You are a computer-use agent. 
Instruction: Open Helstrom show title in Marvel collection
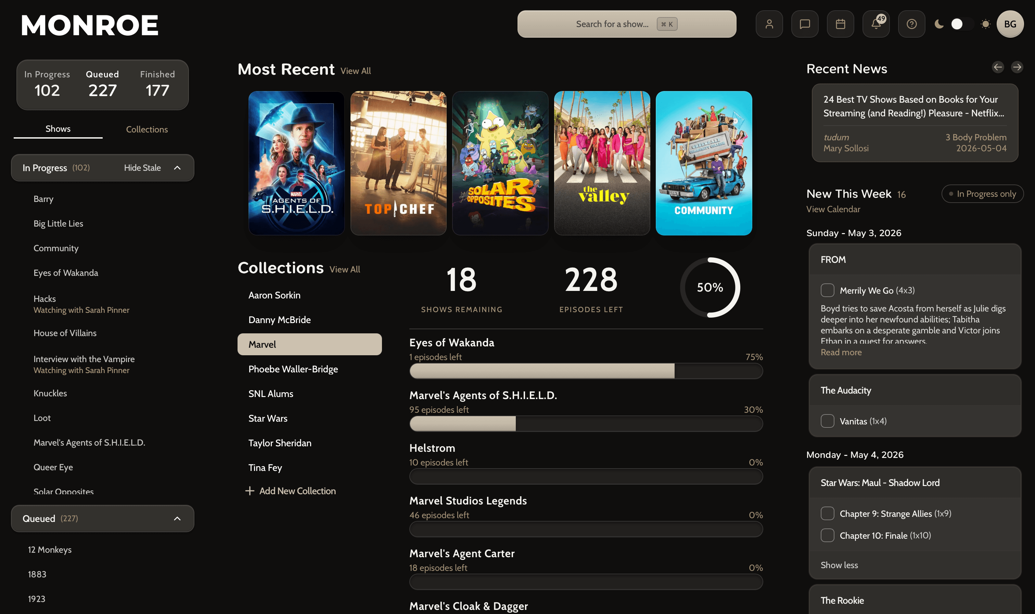432,448
